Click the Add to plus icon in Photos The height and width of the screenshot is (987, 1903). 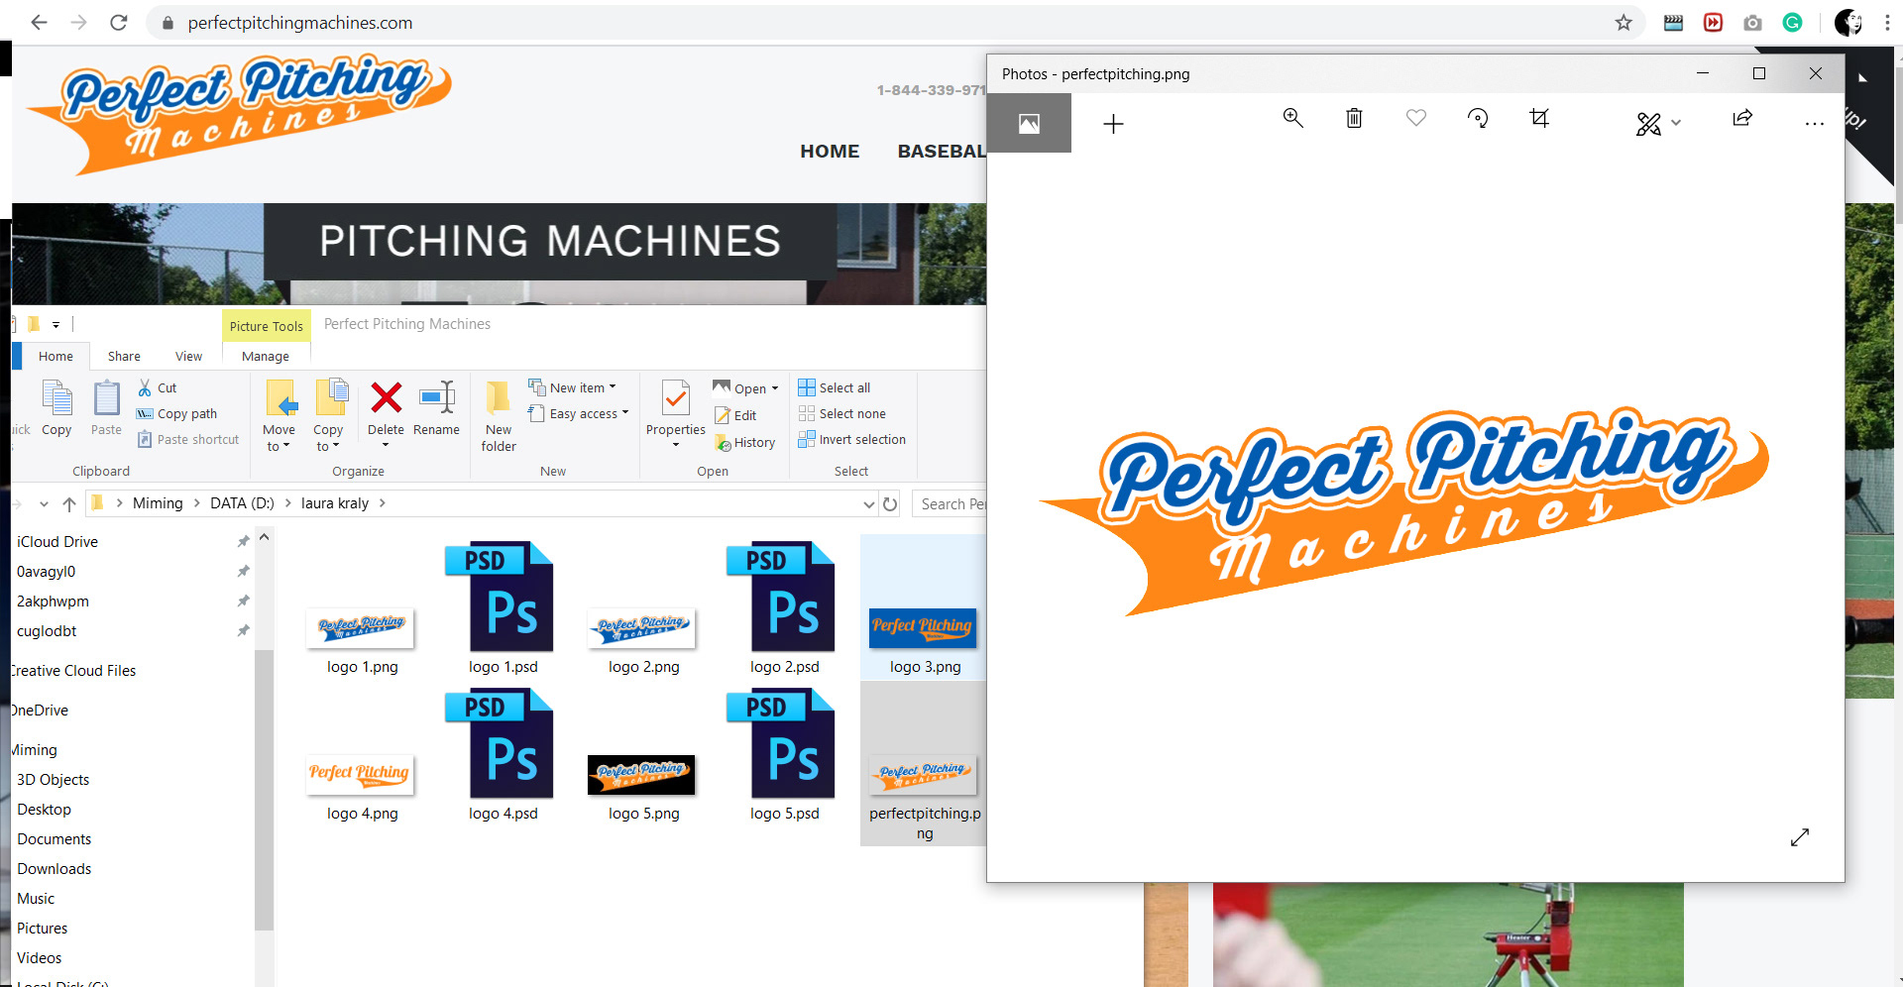coord(1113,124)
